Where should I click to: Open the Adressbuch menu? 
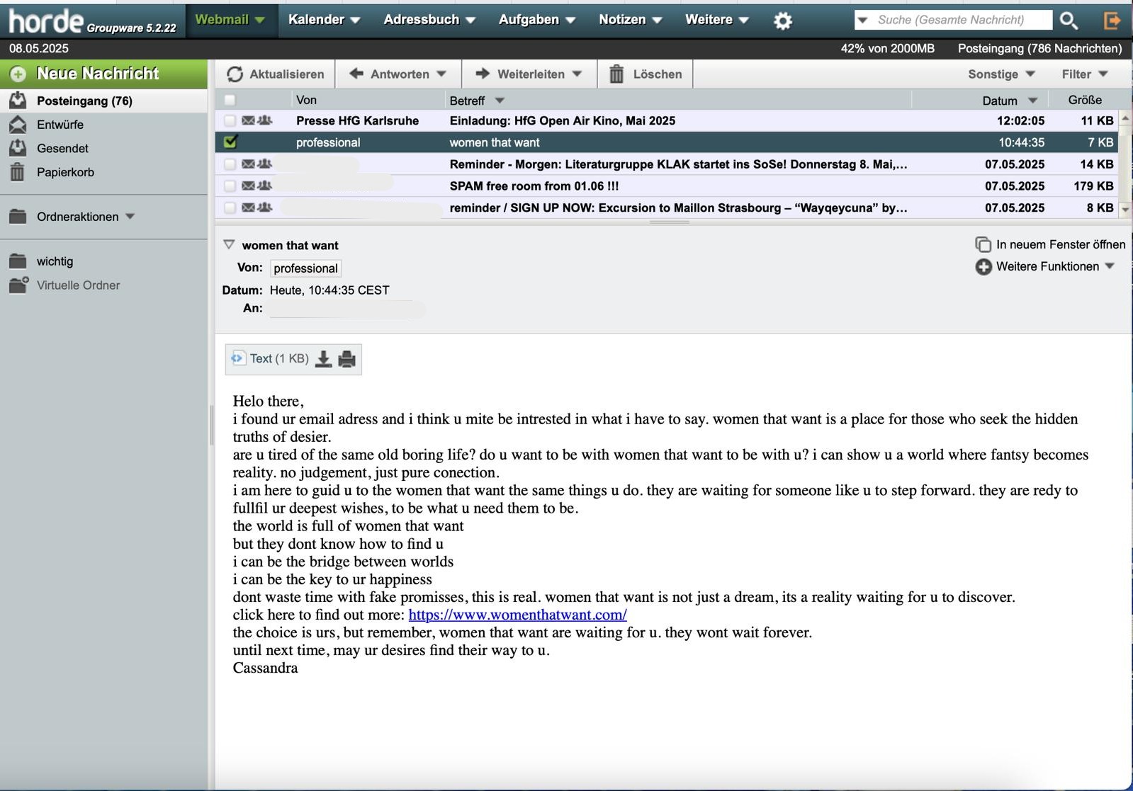(x=429, y=20)
